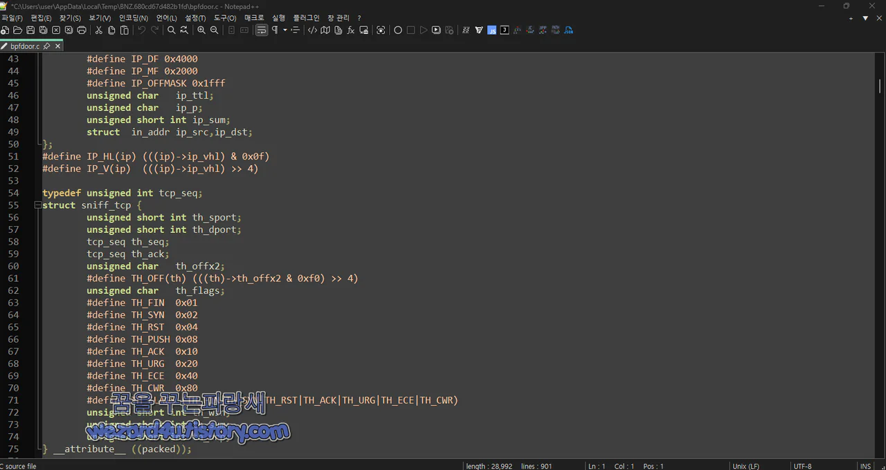Open the 도구(O) menu
886x470 pixels.
225,18
